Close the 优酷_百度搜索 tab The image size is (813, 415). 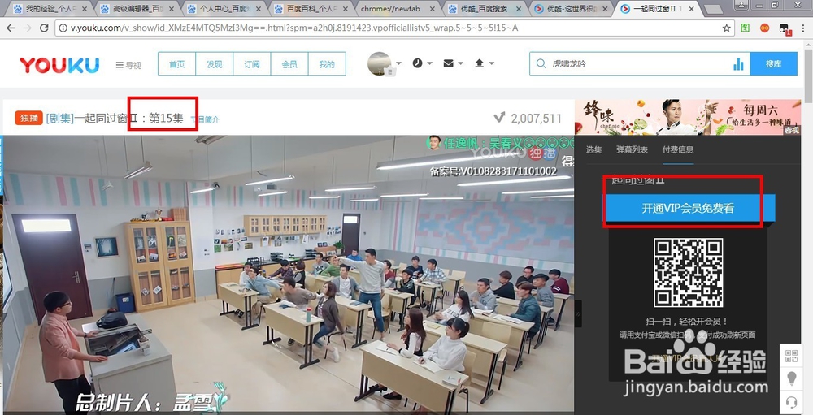(519, 9)
